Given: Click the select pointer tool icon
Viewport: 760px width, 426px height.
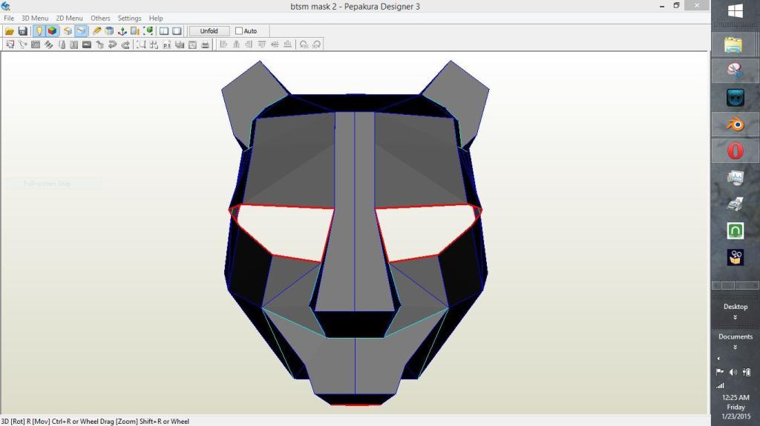Looking at the screenshot, I should coord(10,44).
